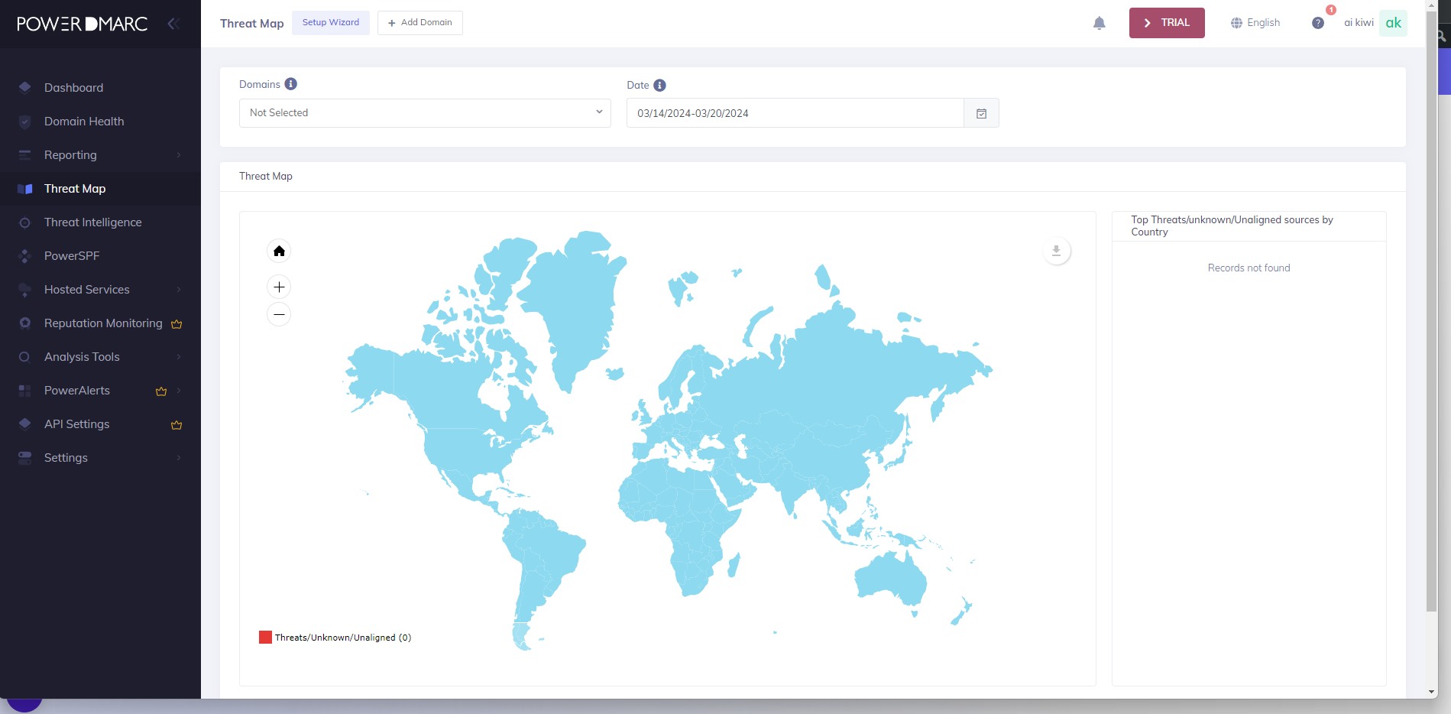This screenshot has width=1451, height=714.
Task: Open the Domains dropdown
Action: [x=425, y=113]
